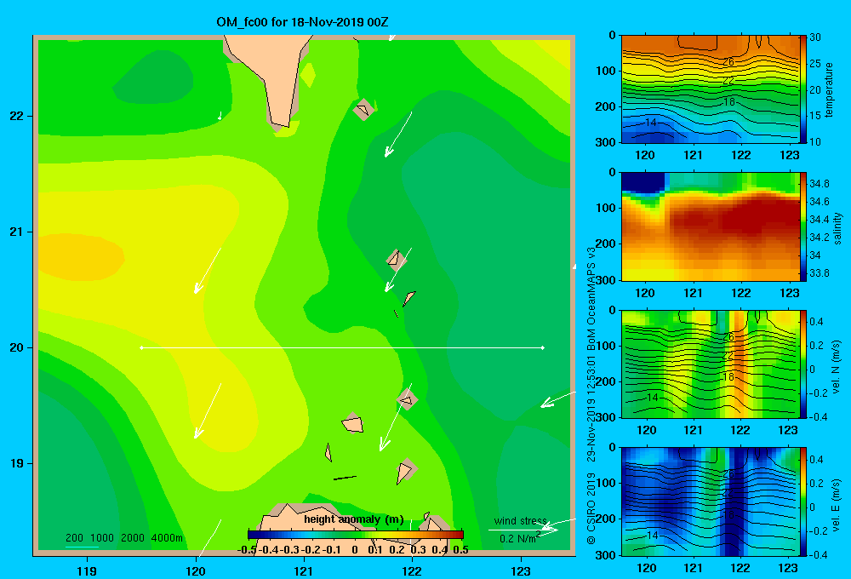Viewport: 851px width, 579px height.
Task: Click the title OM_fc00 for 18-Nov-2019 00Z
Action: coord(302,22)
